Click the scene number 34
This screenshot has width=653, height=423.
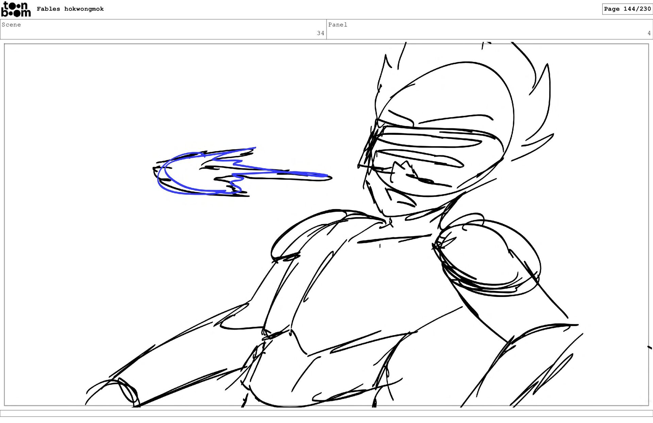[x=320, y=33]
